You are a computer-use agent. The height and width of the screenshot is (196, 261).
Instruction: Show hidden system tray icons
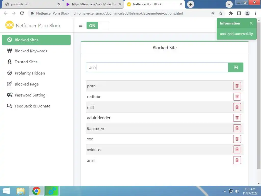point(225,191)
